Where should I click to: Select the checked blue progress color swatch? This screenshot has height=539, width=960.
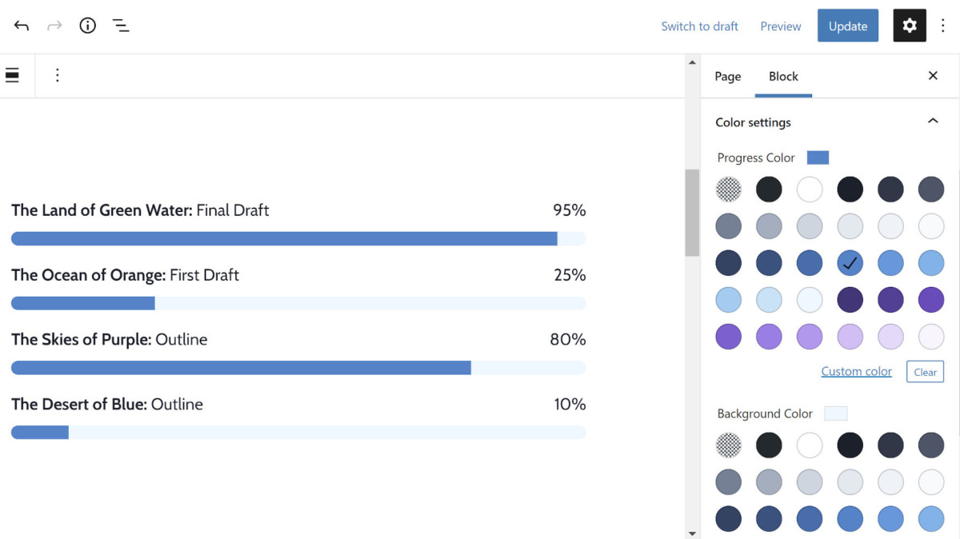point(850,263)
